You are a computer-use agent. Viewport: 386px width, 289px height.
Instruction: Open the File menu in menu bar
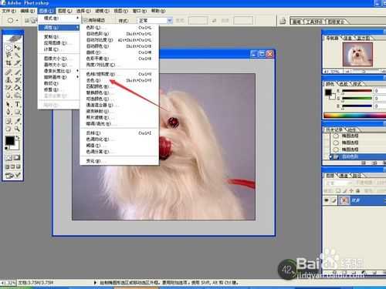tap(9, 11)
